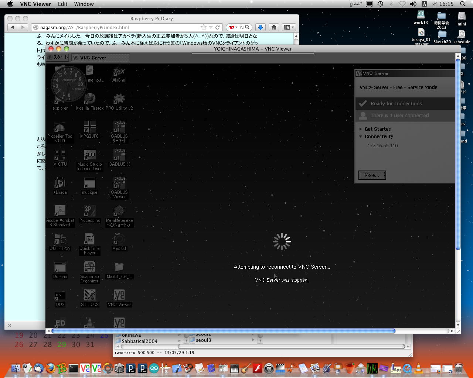Bookmark this page with the star icon
The image size is (473, 378).
click(203, 27)
